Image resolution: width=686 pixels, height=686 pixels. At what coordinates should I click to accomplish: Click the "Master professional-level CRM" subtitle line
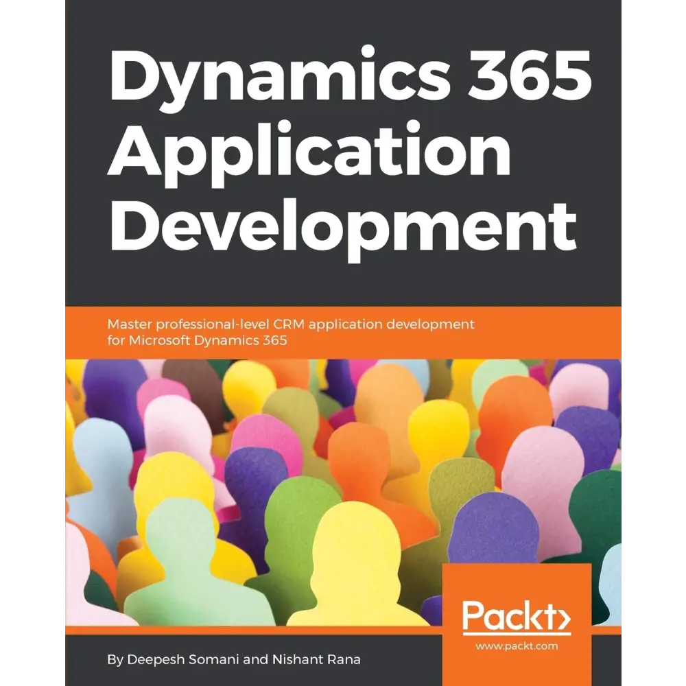(x=291, y=324)
